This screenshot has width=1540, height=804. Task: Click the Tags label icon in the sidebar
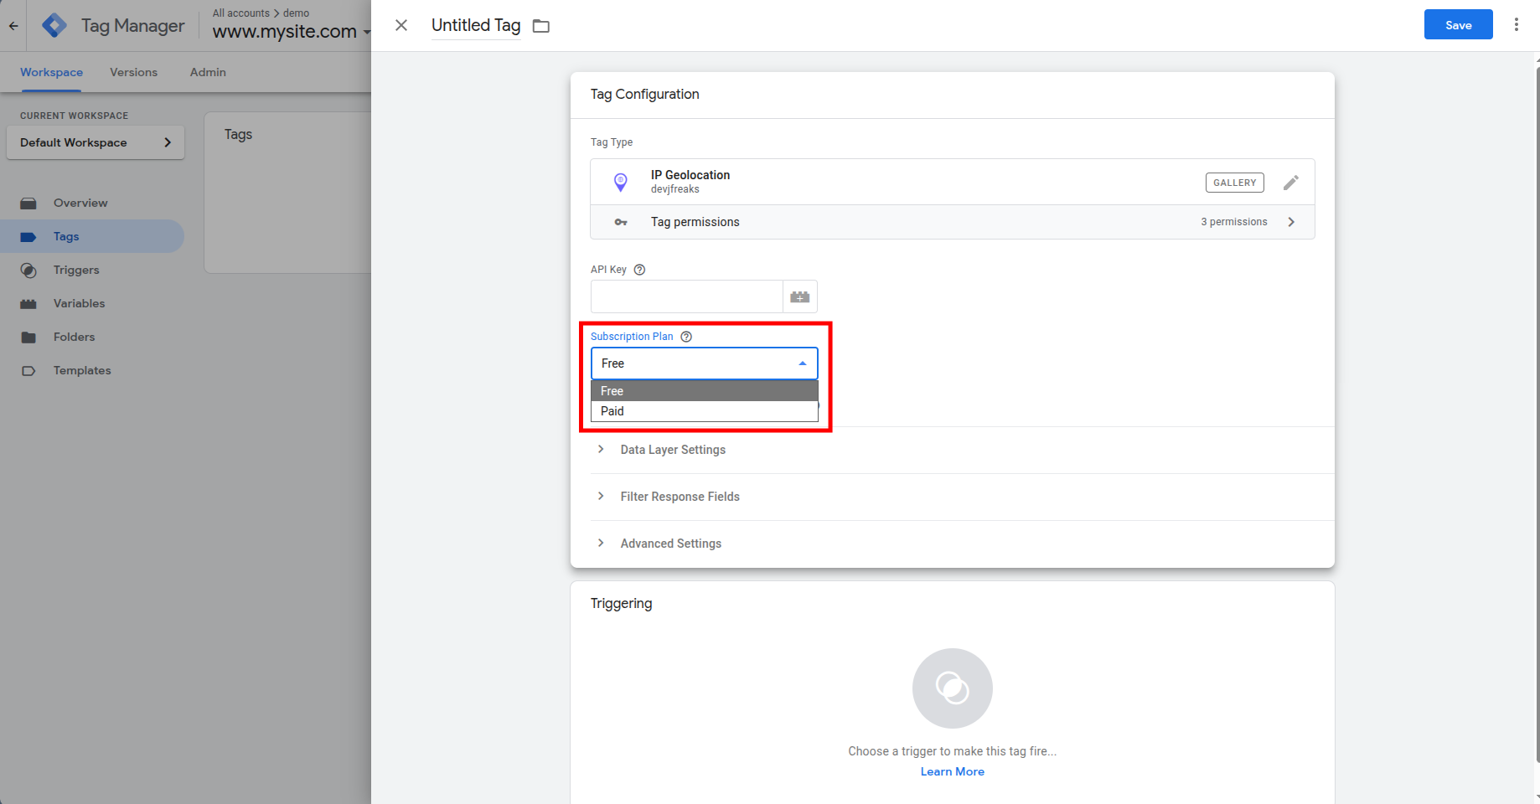28,237
